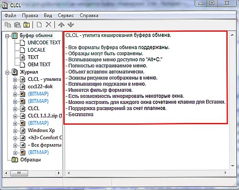Minimize the CLCL window
The height and width of the screenshot is (190, 239).
201,3
